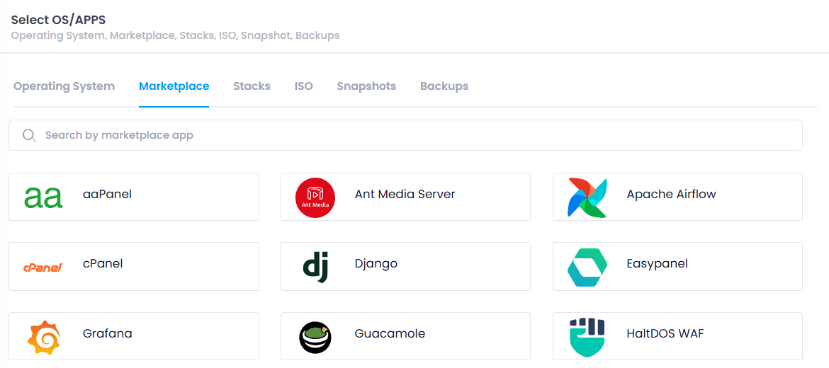Click the HaltDOS WAF fist shield logo
The width and height of the screenshot is (829, 368).
click(587, 338)
